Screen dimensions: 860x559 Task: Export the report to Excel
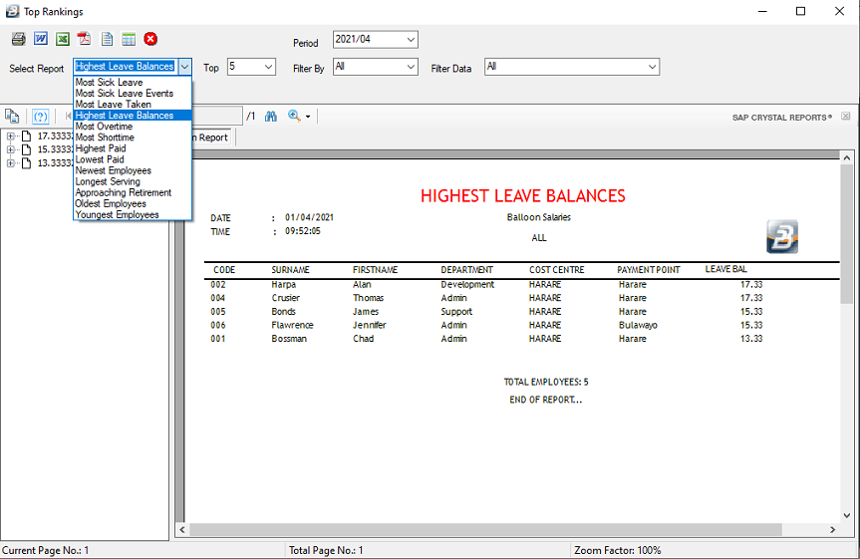tap(63, 39)
